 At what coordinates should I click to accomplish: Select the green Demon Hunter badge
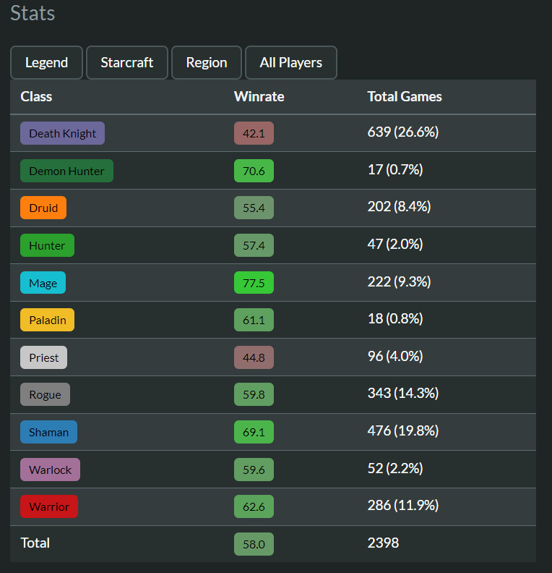66,171
